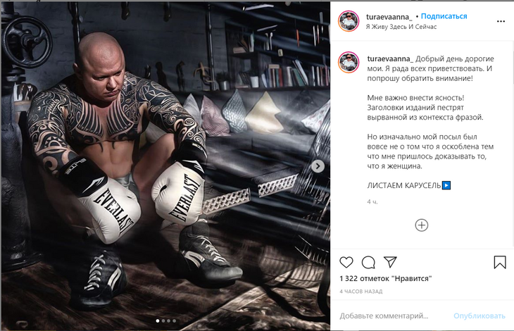Load more comments plus circle button
This screenshot has height=331, width=514.
[422, 225]
